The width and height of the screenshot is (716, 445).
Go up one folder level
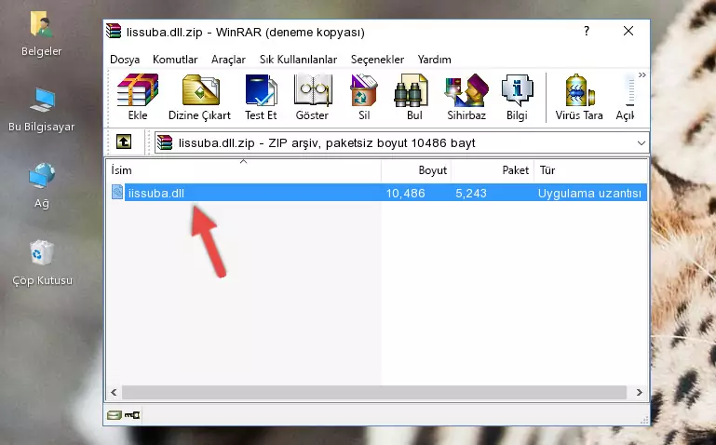click(x=124, y=142)
